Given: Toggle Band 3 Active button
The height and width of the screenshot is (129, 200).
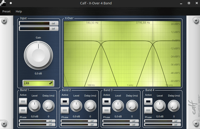Looking at the screenshot, I should (x=107, y=101).
